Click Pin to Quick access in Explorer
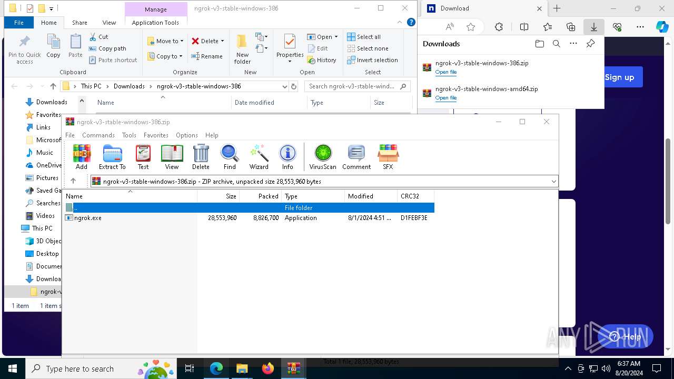The width and height of the screenshot is (674, 379). [25, 49]
